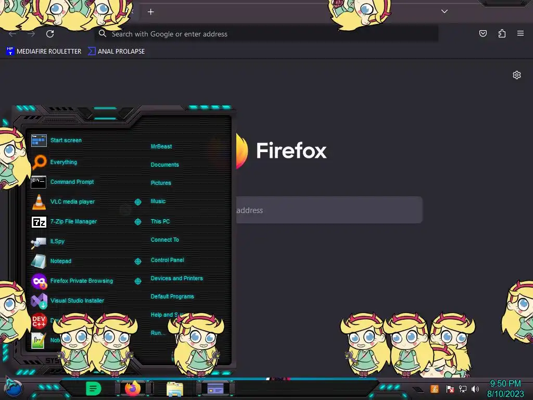Viewport: 533px width, 400px height.
Task: Open Documents from the start menu
Action: coord(164,165)
